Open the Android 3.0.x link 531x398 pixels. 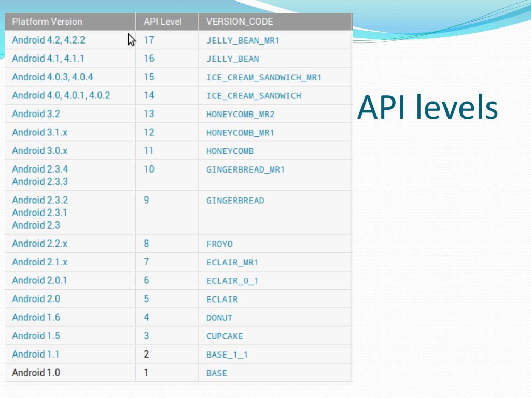coord(39,151)
